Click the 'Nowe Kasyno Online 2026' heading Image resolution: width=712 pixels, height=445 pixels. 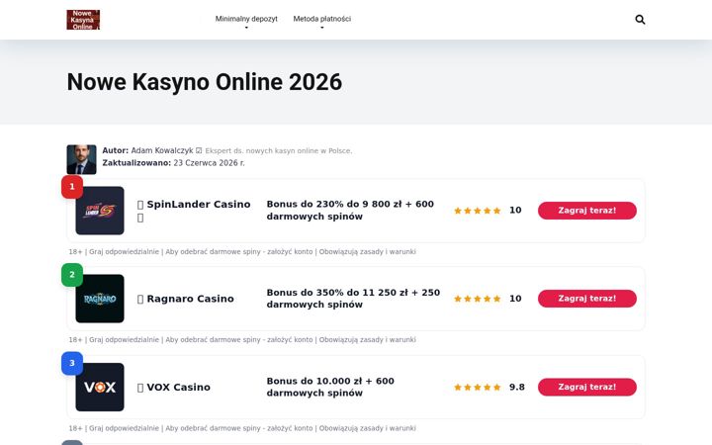pyautogui.click(x=205, y=82)
